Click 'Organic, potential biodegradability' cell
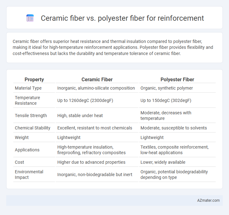Viewport: 229px width, 215px height. 174,175
